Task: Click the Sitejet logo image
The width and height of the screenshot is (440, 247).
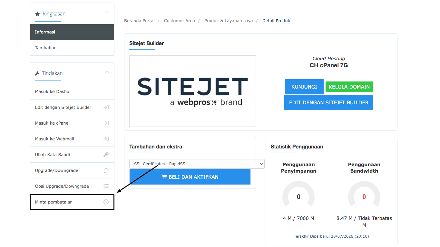Action: [193, 91]
